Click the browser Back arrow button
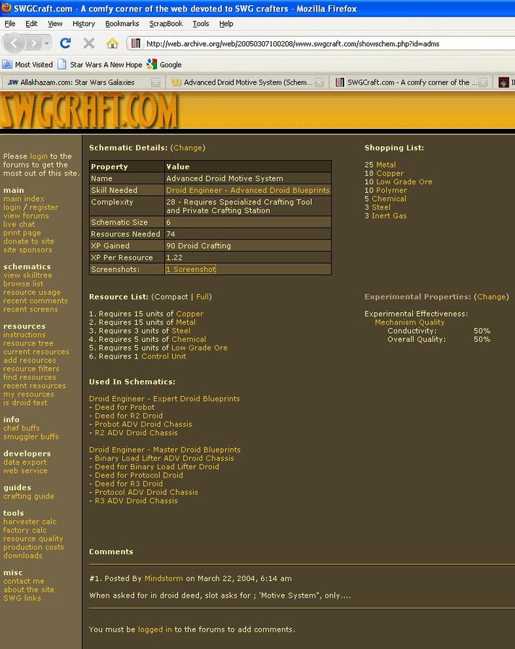The height and width of the screenshot is (649, 515). point(15,43)
